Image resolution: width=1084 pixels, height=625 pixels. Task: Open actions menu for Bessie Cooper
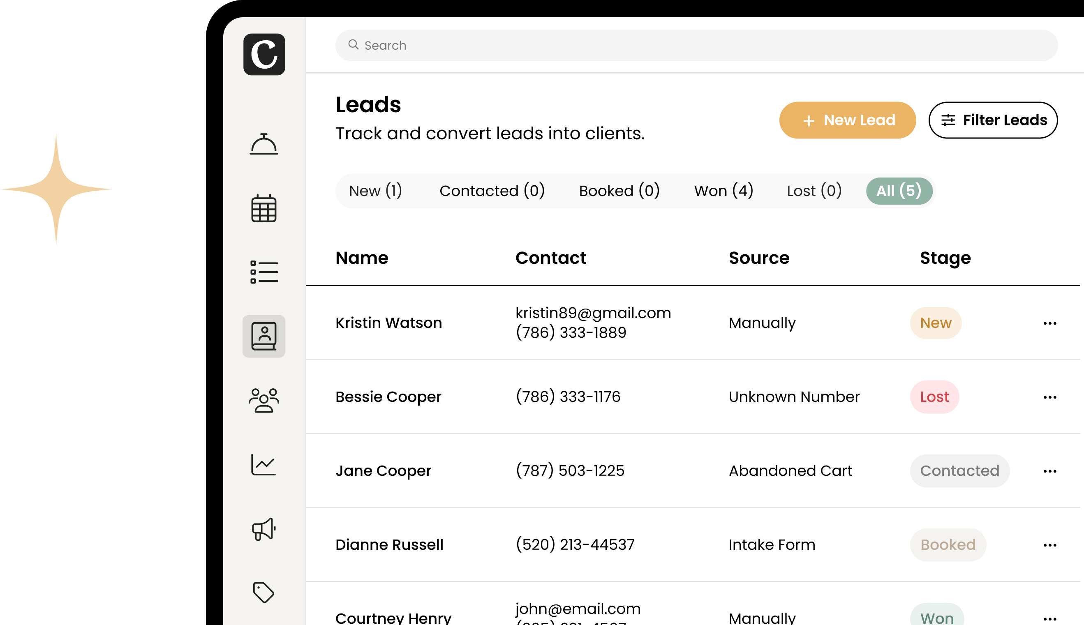pos(1049,397)
